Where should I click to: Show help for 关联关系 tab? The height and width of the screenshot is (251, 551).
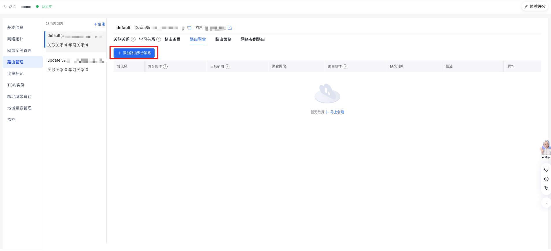click(133, 39)
